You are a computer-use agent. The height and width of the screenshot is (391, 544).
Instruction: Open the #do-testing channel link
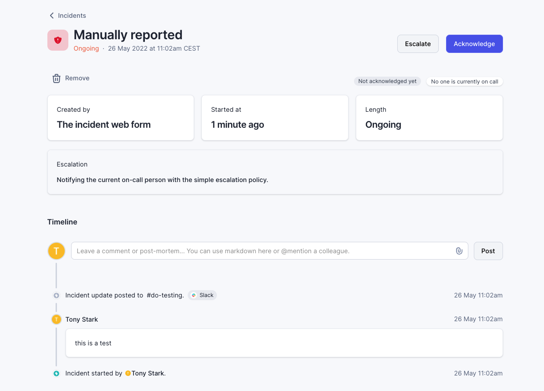click(x=165, y=295)
